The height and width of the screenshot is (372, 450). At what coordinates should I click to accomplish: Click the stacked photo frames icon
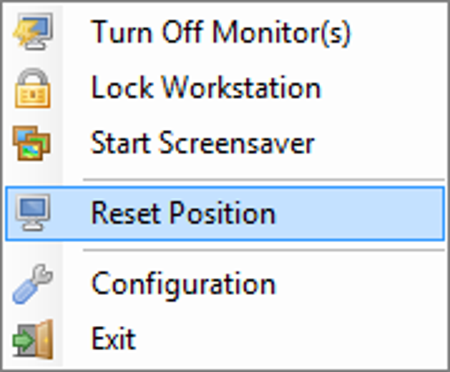(x=32, y=143)
